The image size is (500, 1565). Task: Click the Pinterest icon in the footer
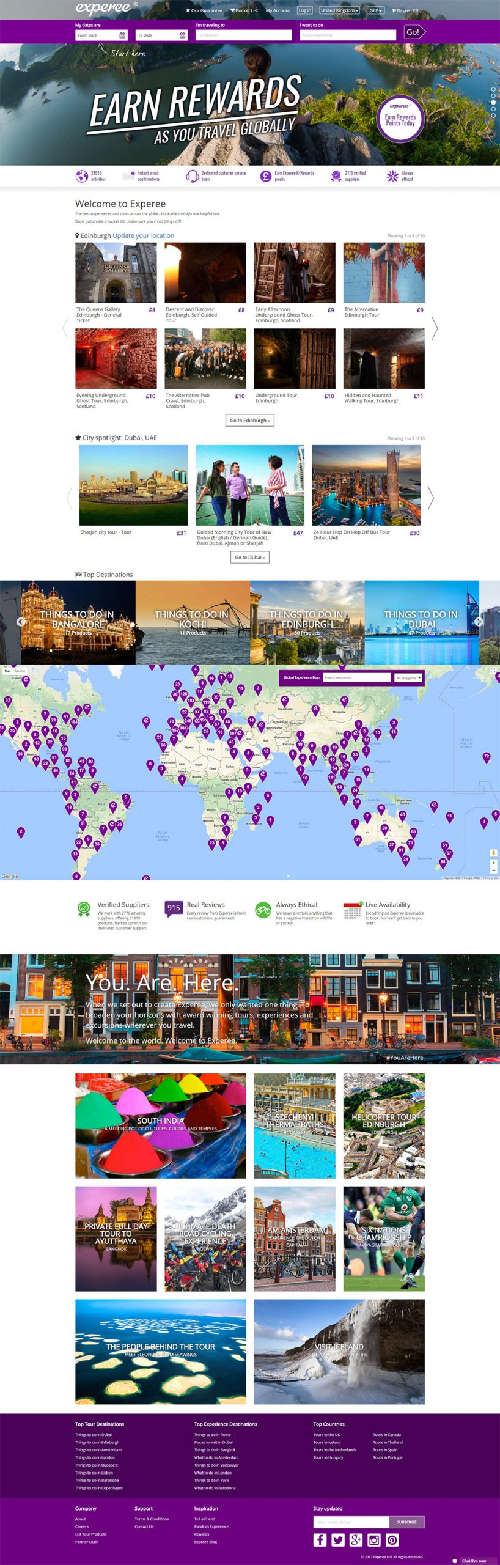[392, 1540]
